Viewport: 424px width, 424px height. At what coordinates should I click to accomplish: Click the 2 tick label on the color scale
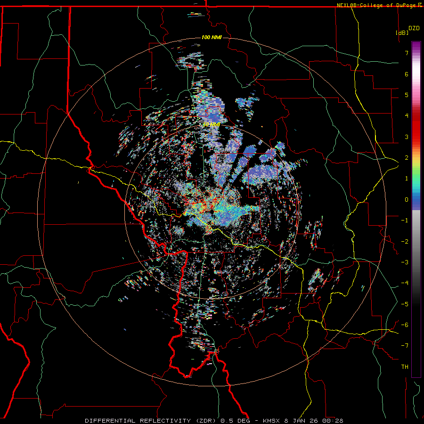tap(407, 158)
